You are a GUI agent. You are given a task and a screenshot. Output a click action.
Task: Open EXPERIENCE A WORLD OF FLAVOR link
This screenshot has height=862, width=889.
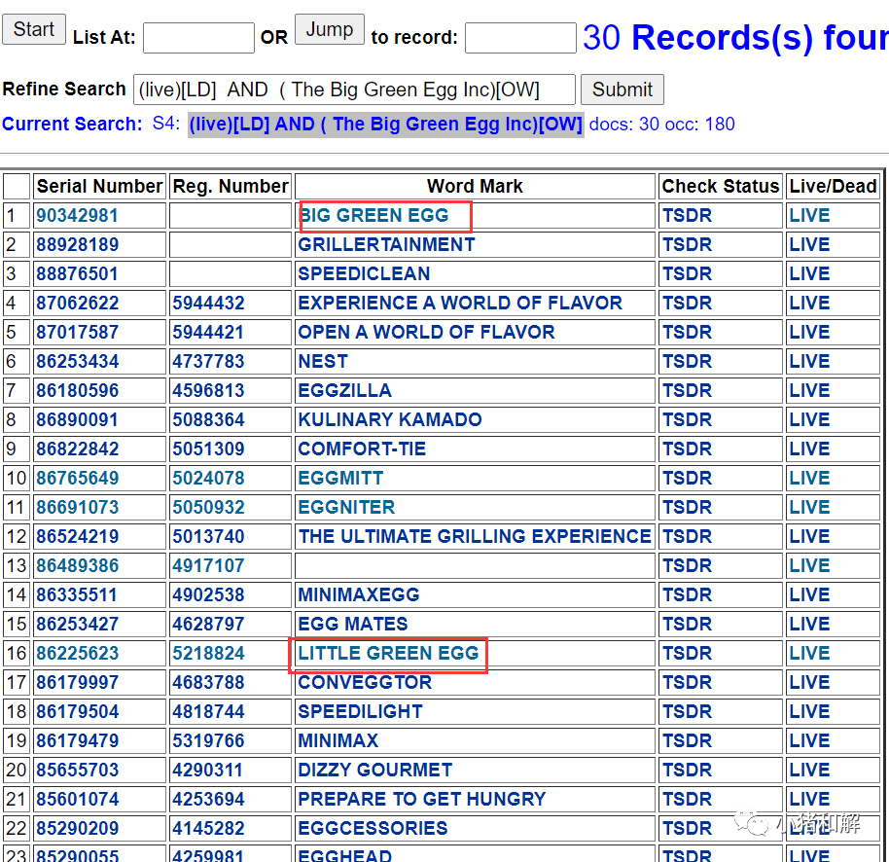click(x=460, y=304)
